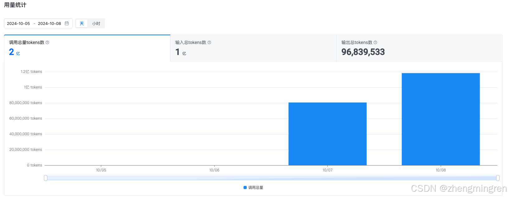The image size is (508, 197).
Task: Click the 2 亿 total value
Action: click(14, 52)
